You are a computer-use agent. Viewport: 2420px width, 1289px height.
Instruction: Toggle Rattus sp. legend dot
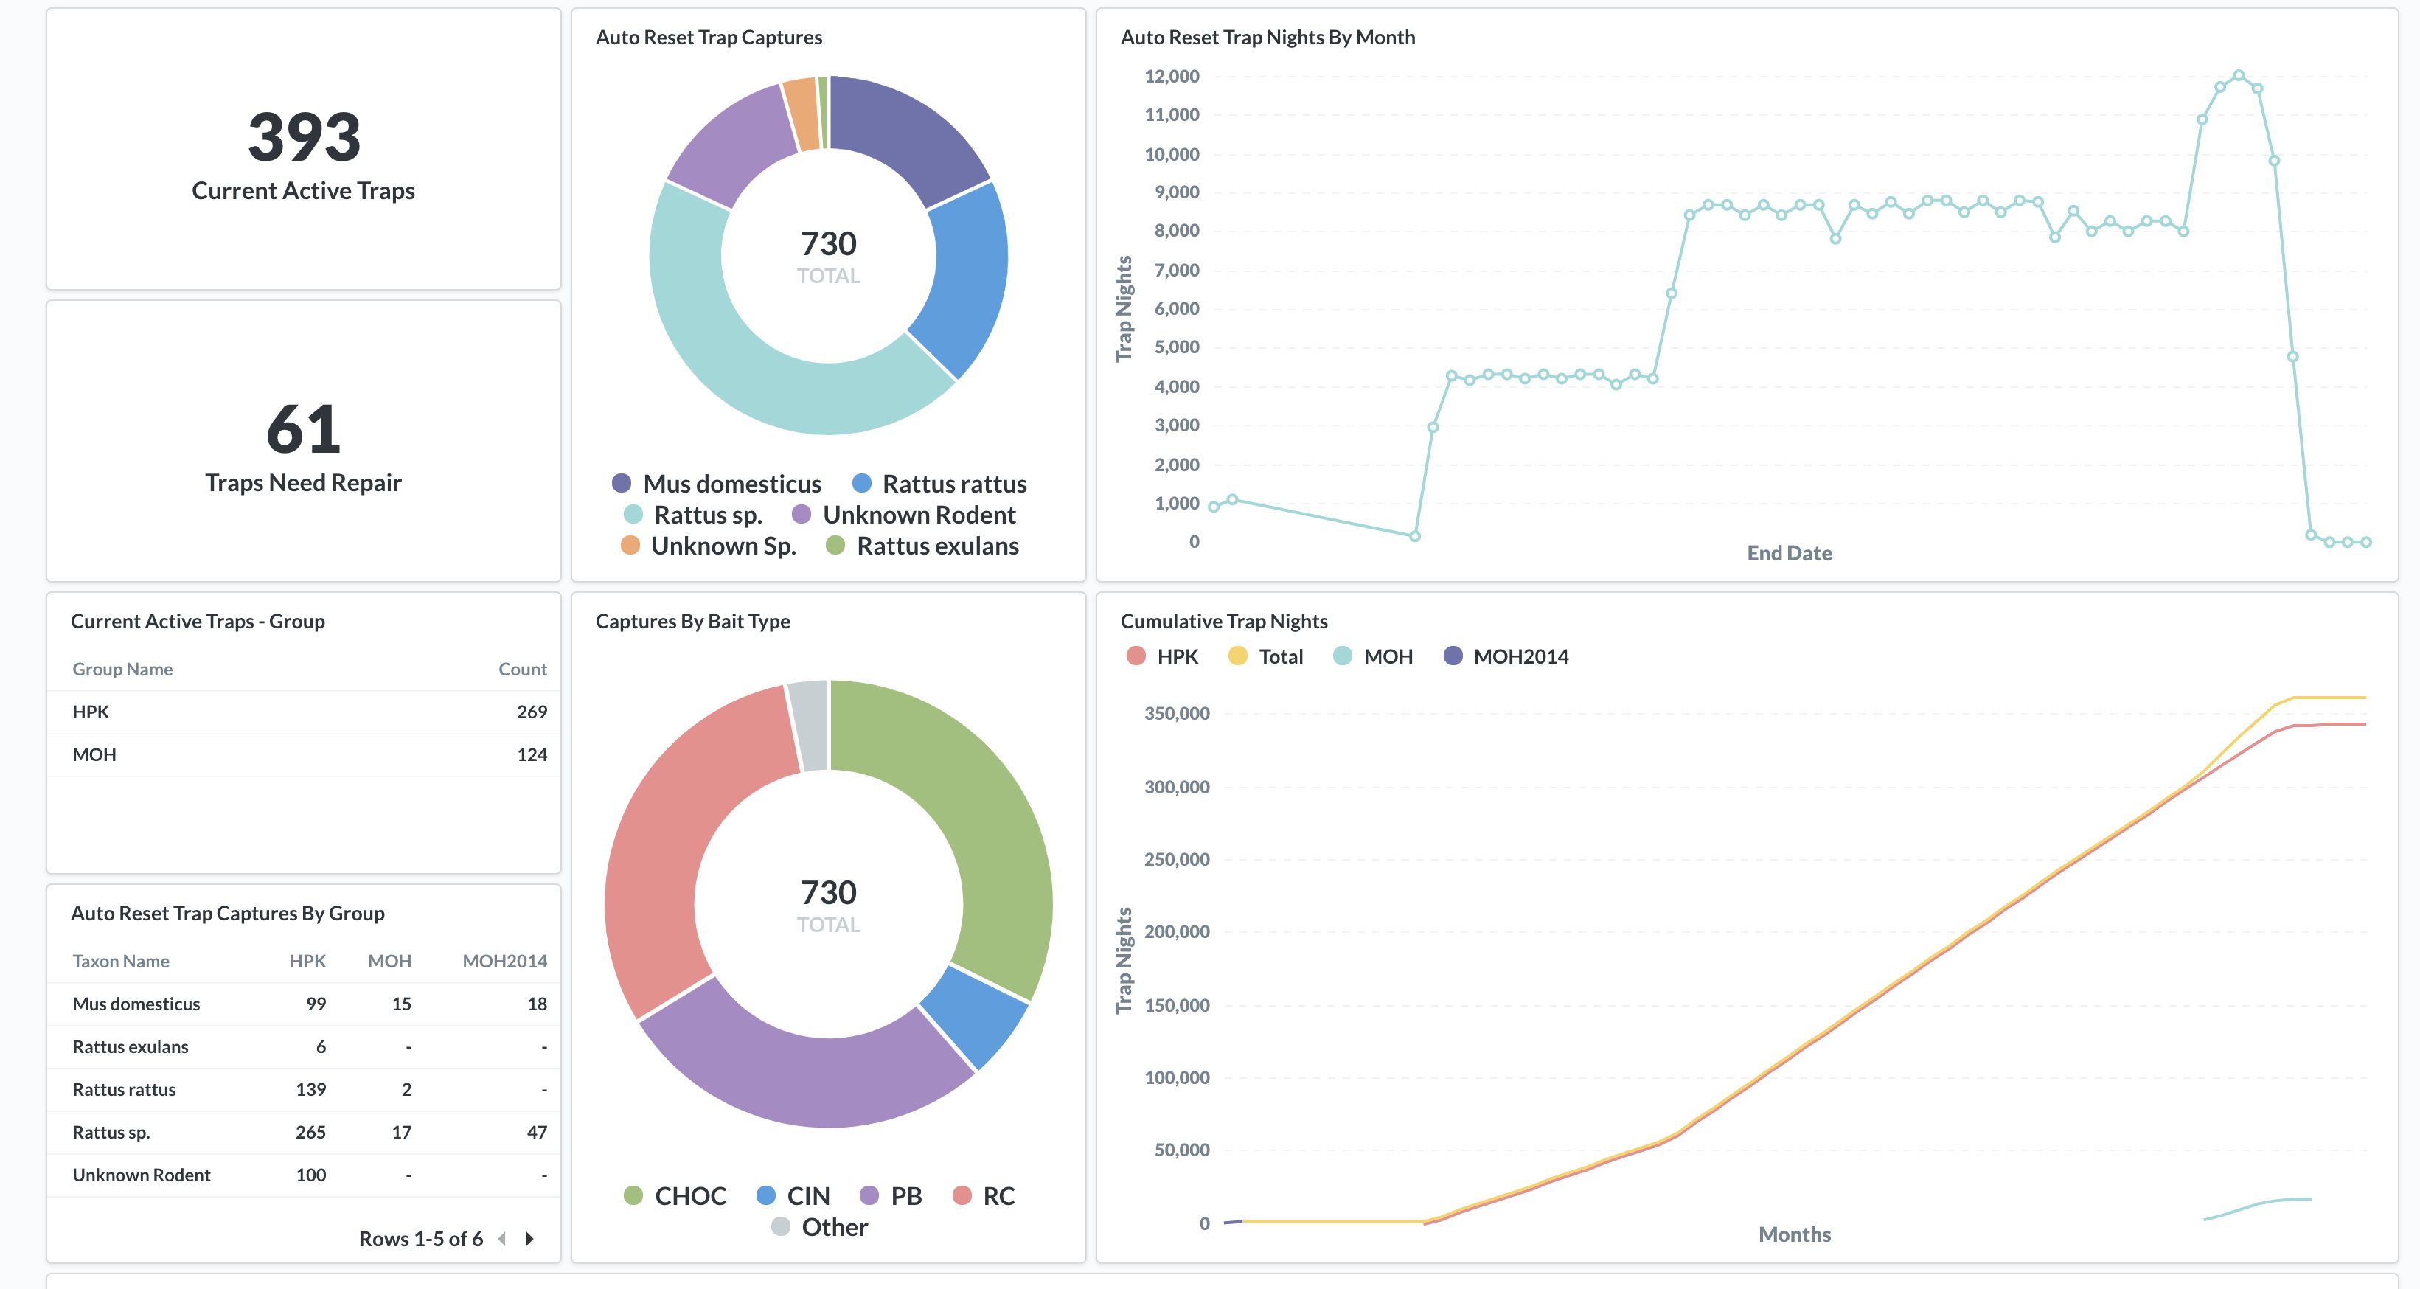(x=633, y=515)
